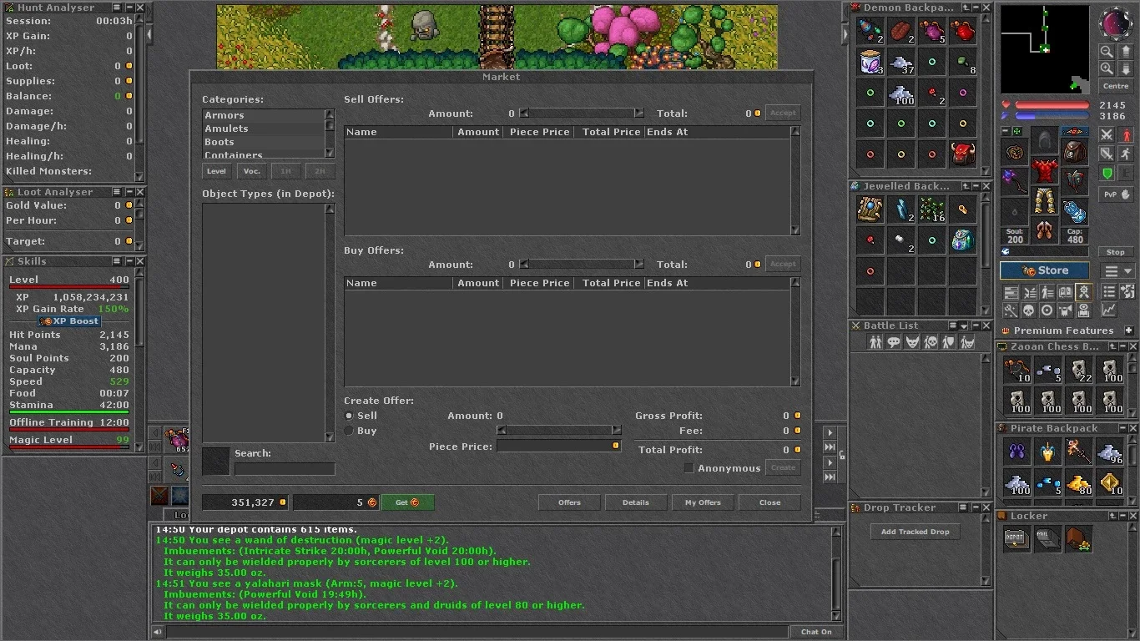Viewport: 1140px width, 641px height.
Task: Click Add Tracked Drop button
Action: tap(916, 532)
